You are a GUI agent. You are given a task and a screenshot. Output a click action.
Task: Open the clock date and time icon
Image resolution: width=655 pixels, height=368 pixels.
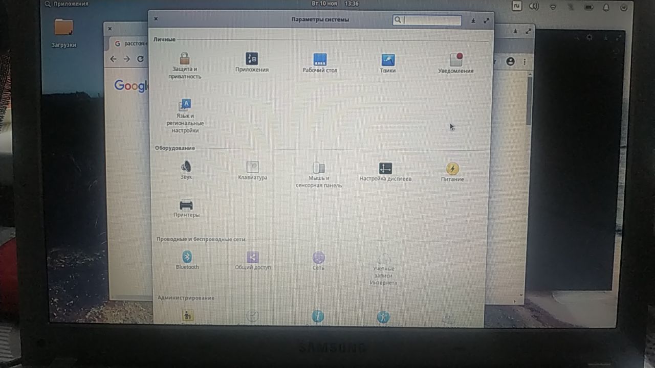[252, 316]
